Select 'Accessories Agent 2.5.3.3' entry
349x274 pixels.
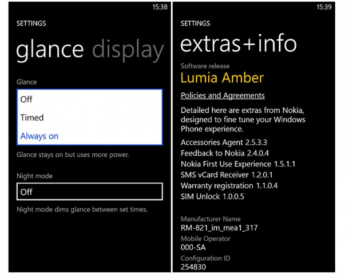pos(224,142)
